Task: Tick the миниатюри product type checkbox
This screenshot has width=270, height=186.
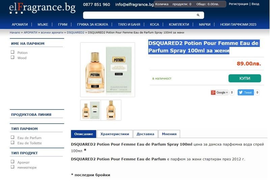Action: pos(12,167)
